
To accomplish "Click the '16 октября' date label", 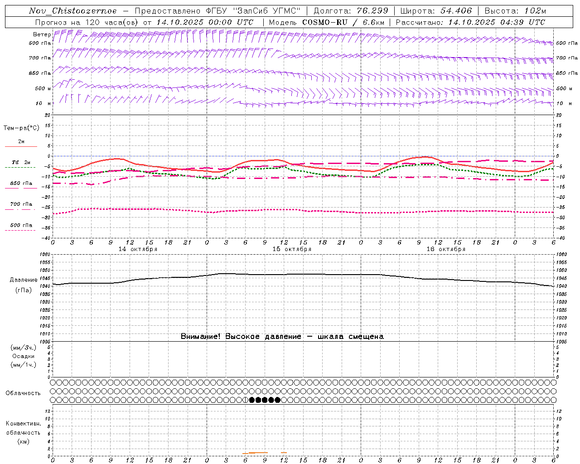I will pyautogui.click(x=446, y=249).
